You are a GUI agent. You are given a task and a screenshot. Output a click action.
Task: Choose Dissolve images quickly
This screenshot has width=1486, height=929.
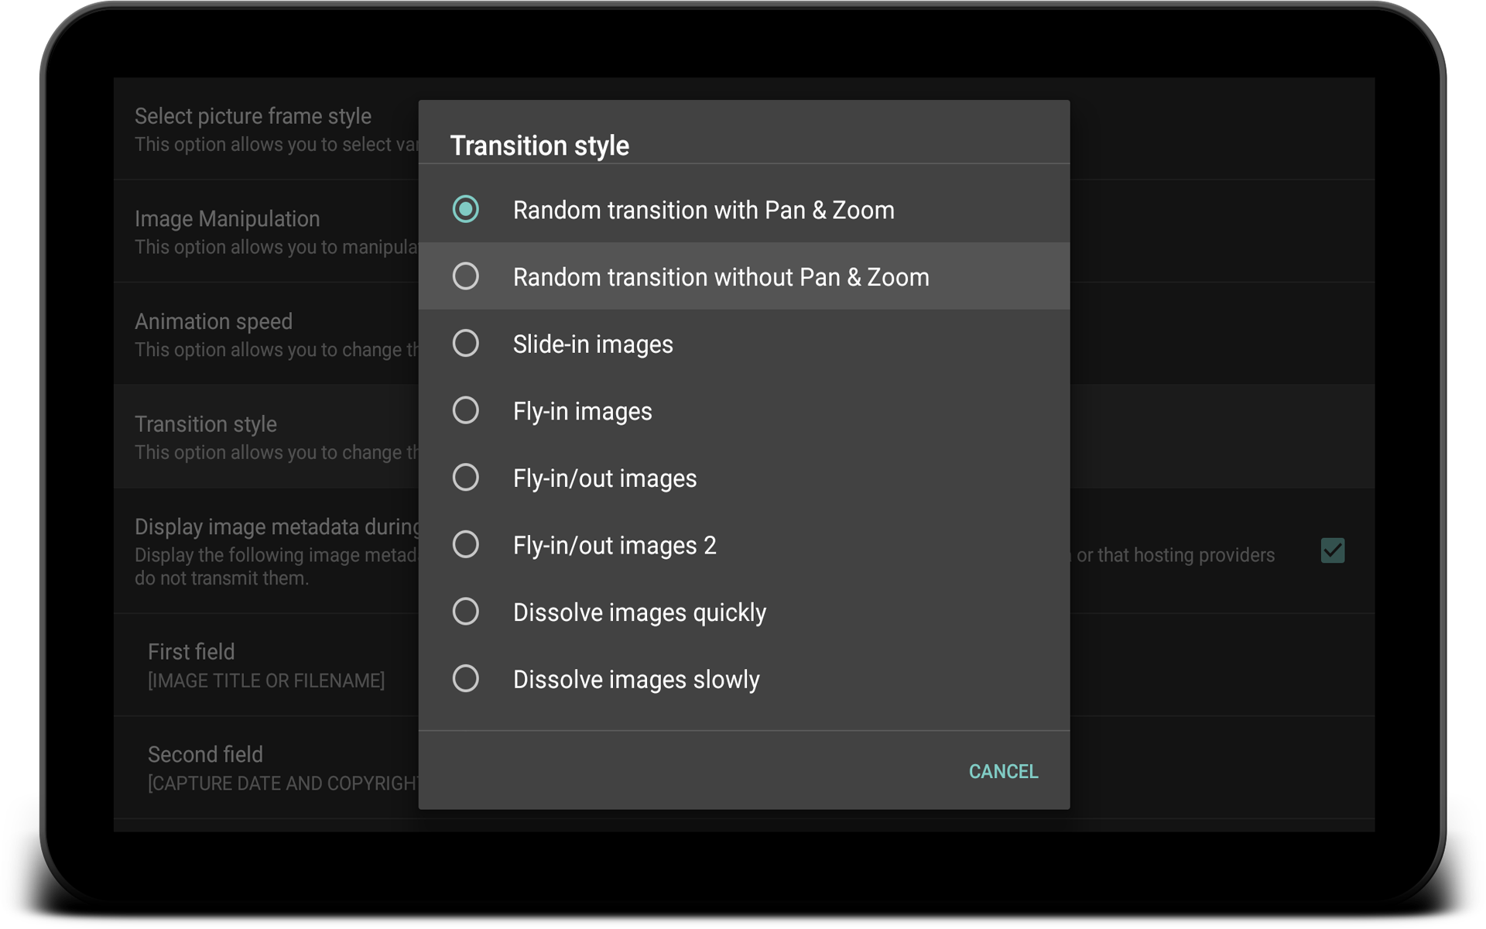tap(465, 612)
